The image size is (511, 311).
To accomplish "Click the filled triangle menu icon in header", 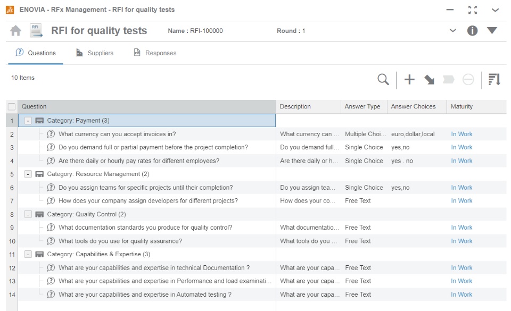I will [x=492, y=31].
